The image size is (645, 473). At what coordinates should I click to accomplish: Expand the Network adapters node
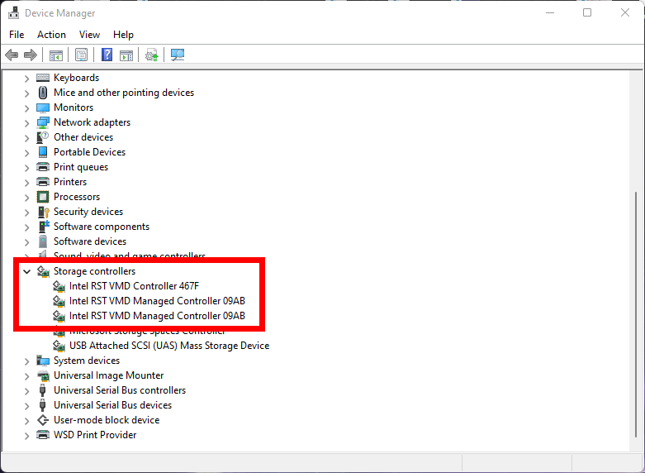(x=26, y=123)
